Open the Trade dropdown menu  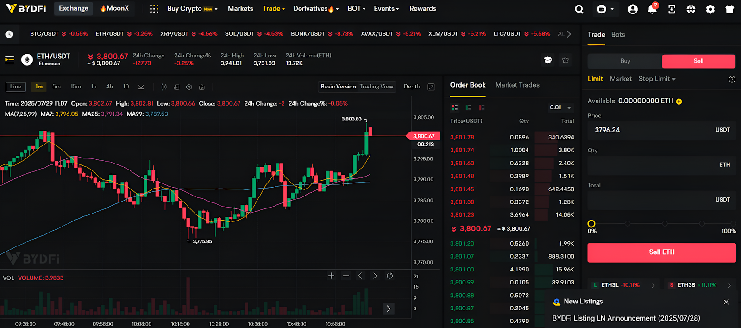(274, 9)
